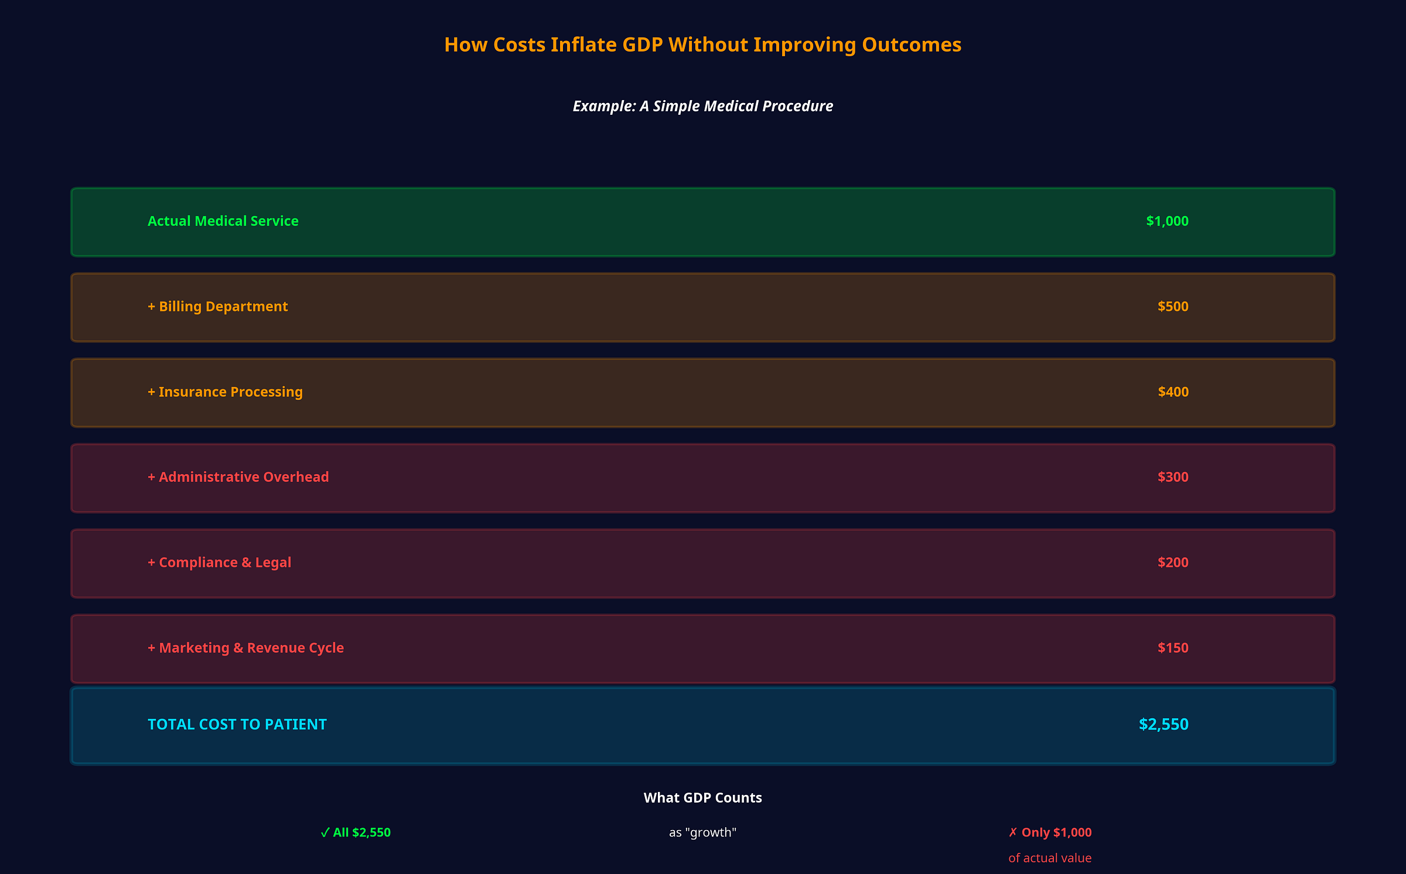Select the Administrative Overhead bar
The width and height of the screenshot is (1406, 874).
703,477
